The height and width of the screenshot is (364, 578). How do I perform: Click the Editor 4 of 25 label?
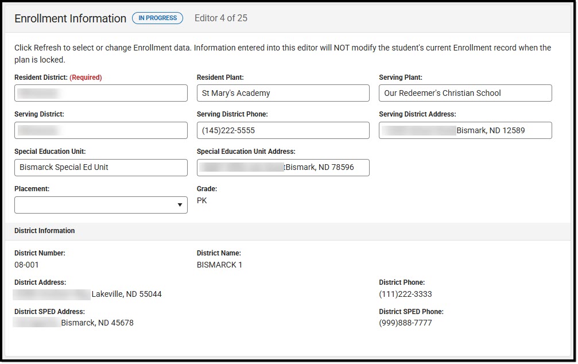[x=221, y=18]
